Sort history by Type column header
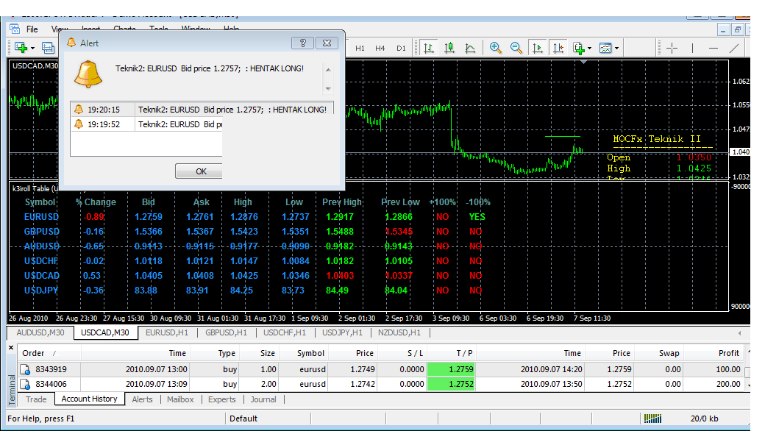This screenshot has width=765, height=431. coord(215,353)
